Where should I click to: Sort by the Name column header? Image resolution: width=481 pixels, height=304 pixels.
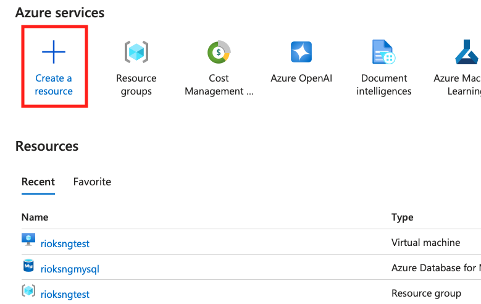pyautogui.click(x=35, y=217)
